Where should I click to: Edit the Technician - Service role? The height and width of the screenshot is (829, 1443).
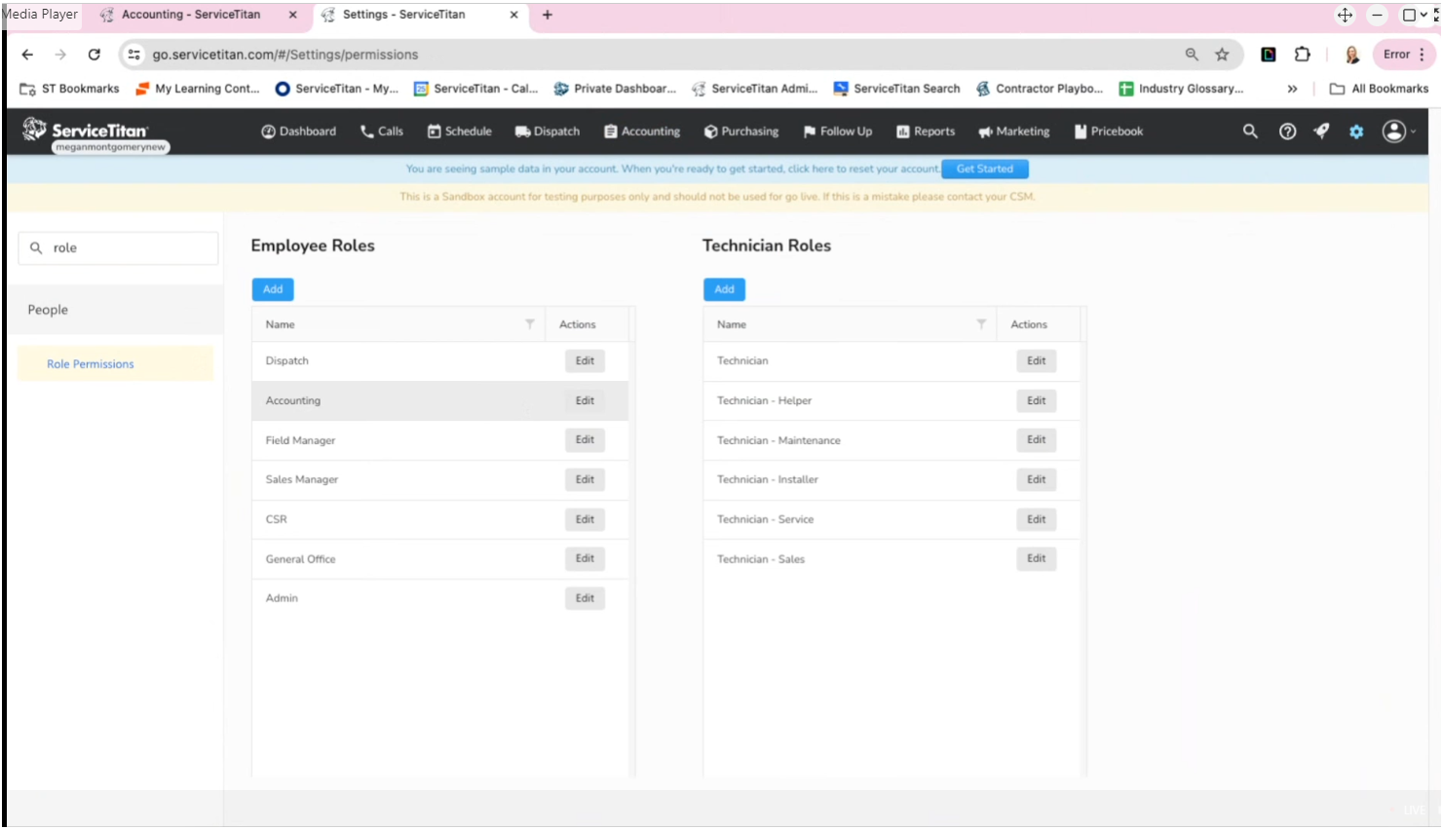coord(1037,519)
